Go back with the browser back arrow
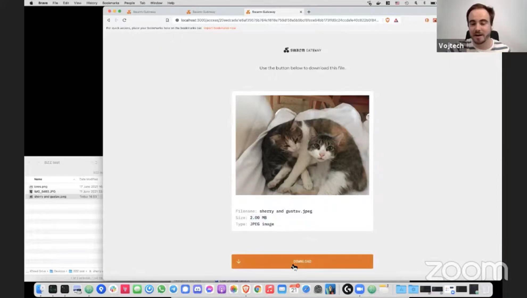The image size is (527, 298). [x=109, y=20]
